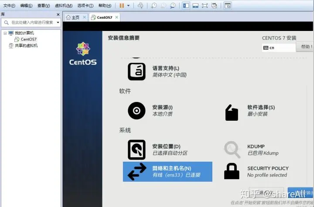Click the No profile selected text
The height and width of the screenshot is (207, 314).
click(267, 175)
